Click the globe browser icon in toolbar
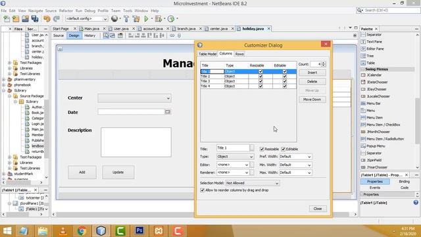Image resolution: width=421 pixels, height=237 pixels. click(x=114, y=18)
